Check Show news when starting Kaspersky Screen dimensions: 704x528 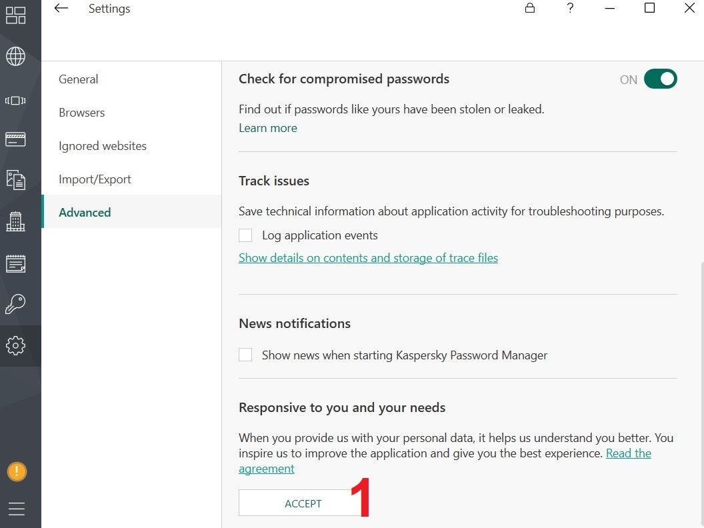tap(246, 355)
